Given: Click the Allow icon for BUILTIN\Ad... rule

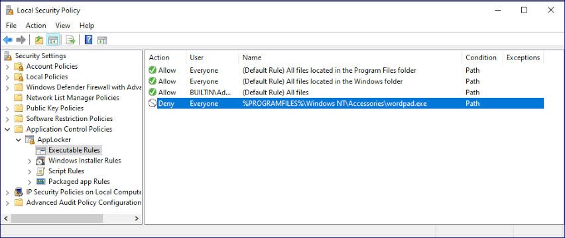Looking at the screenshot, I should (153, 93).
